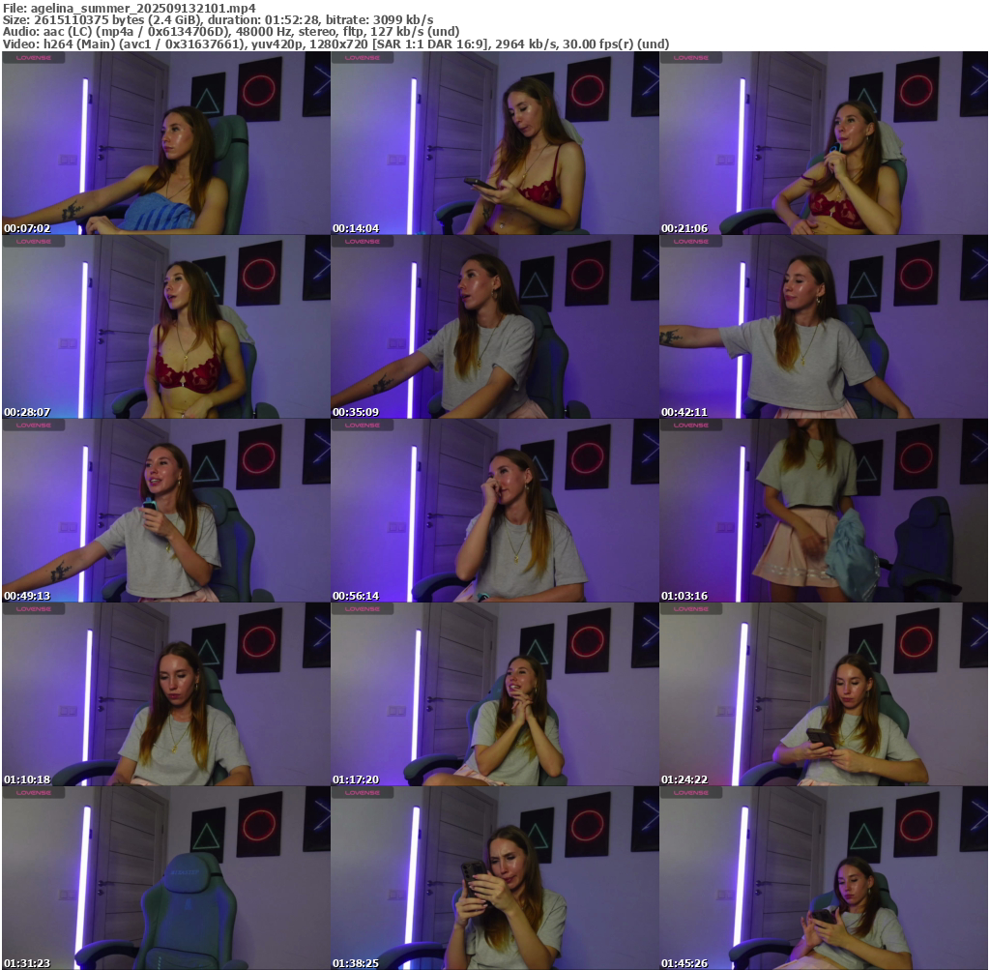Open the frame at 00:14:04

point(494,143)
